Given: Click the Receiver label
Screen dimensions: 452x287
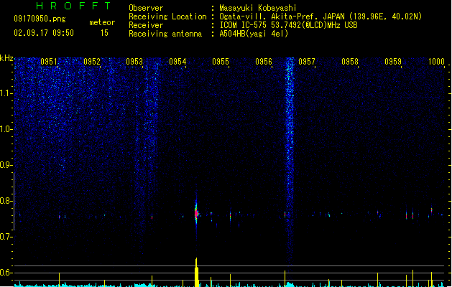Looking at the screenshot, I should (146, 25).
